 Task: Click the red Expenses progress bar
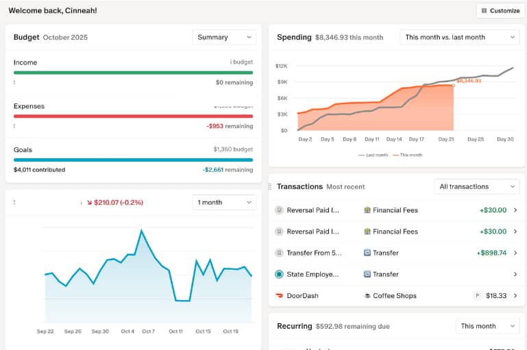(133, 116)
